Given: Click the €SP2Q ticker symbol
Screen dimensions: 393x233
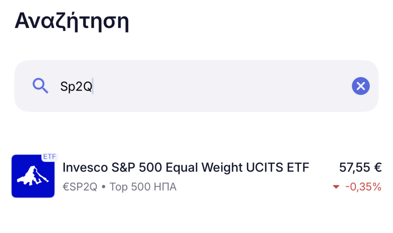Looking at the screenshot, I should click(x=80, y=187).
